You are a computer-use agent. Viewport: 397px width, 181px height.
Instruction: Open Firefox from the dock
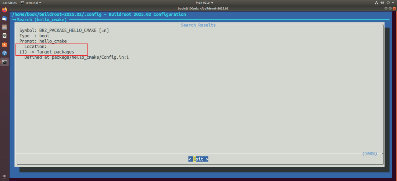(4, 10)
